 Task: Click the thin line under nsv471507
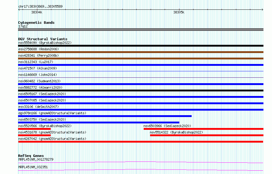click(141, 71)
